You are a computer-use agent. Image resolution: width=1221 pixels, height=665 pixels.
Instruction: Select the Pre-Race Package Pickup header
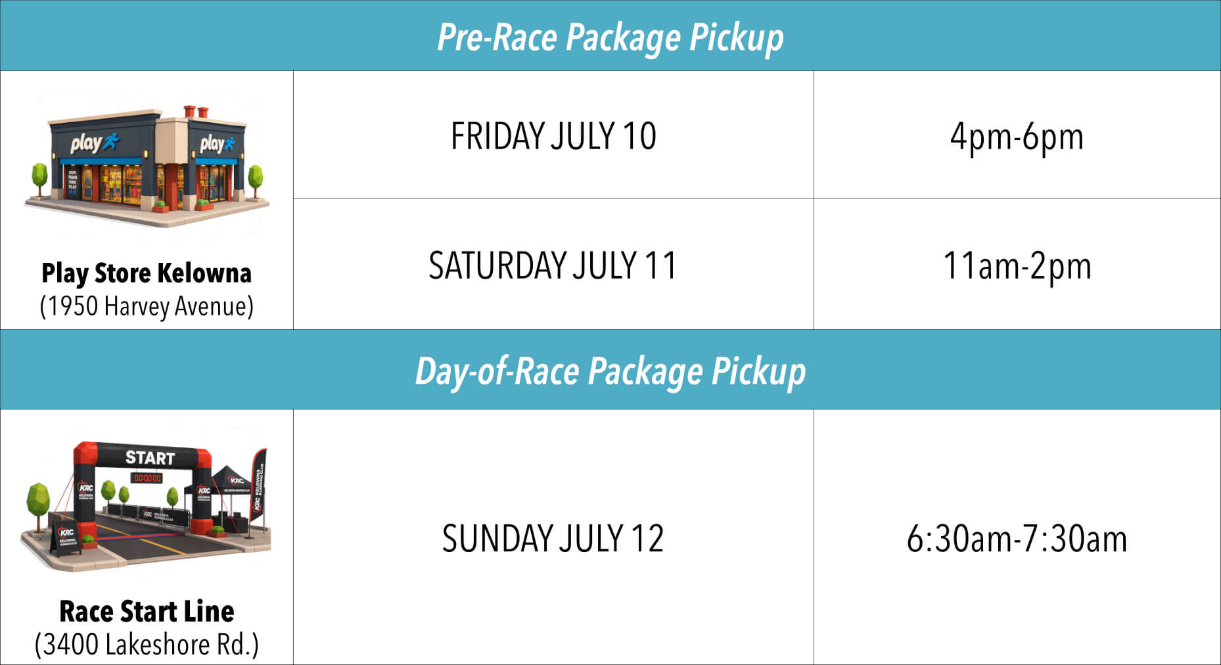point(610,35)
